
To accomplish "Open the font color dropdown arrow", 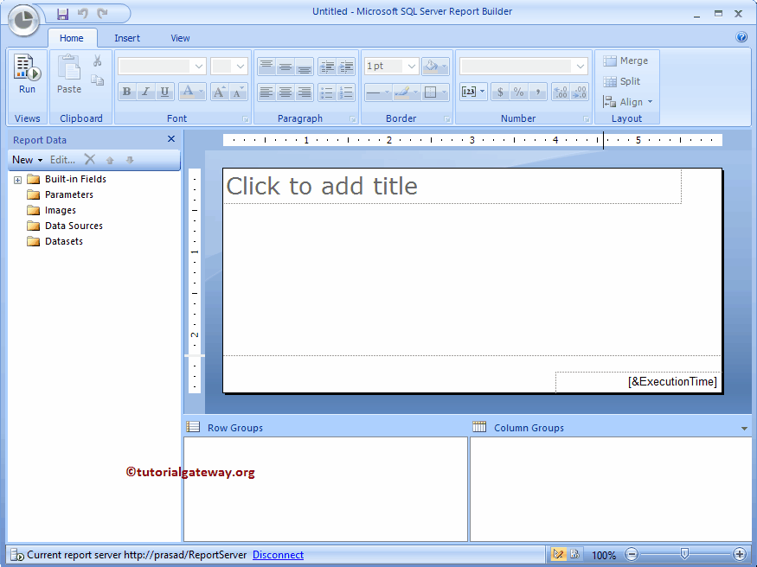I will coord(201,92).
